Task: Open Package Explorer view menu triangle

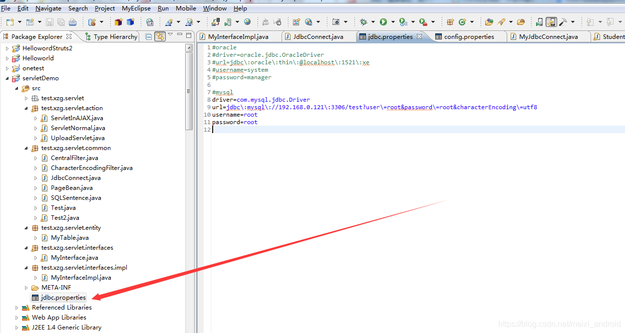Action: tap(170, 35)
